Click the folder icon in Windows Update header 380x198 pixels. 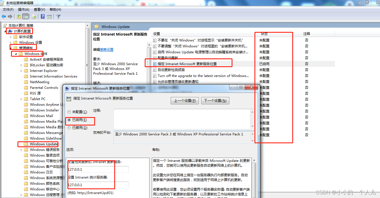point(96,27)
